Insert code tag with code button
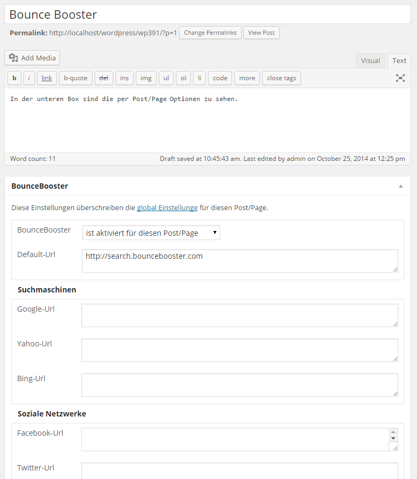The height and width of the screenshot is (479, 417). click(x=220, y=78)
